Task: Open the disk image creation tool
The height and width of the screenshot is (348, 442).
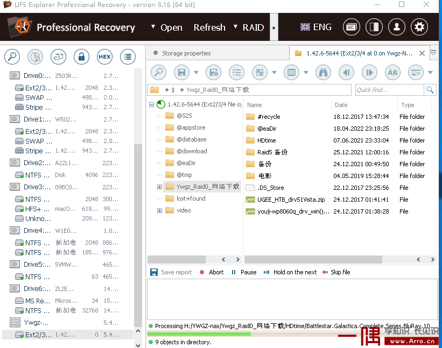Action: pyautogui.click(x=58, y=56)
